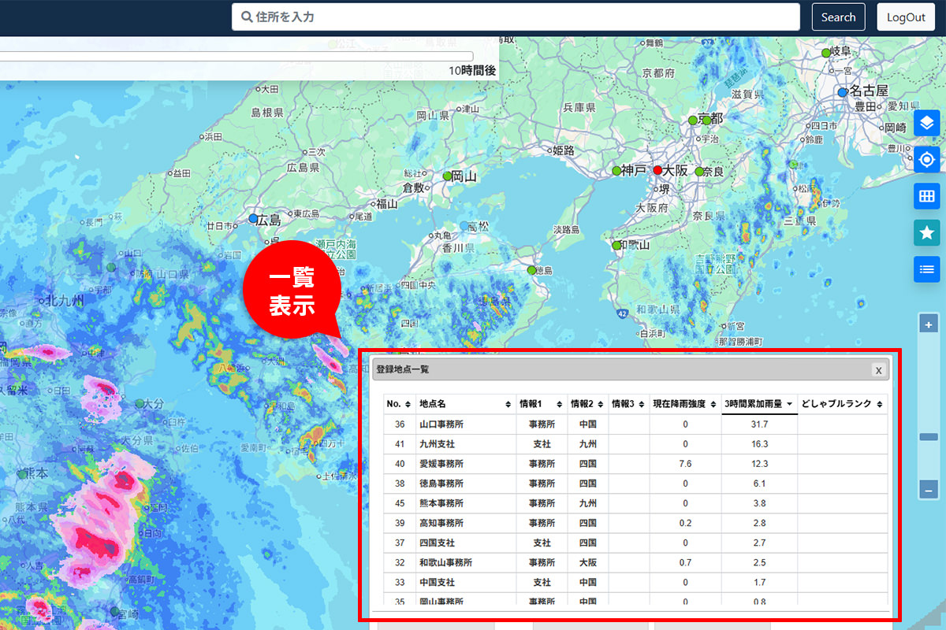Click the green Okayama map marker
The image size is (946, 630).
click(x=448, y=176)
